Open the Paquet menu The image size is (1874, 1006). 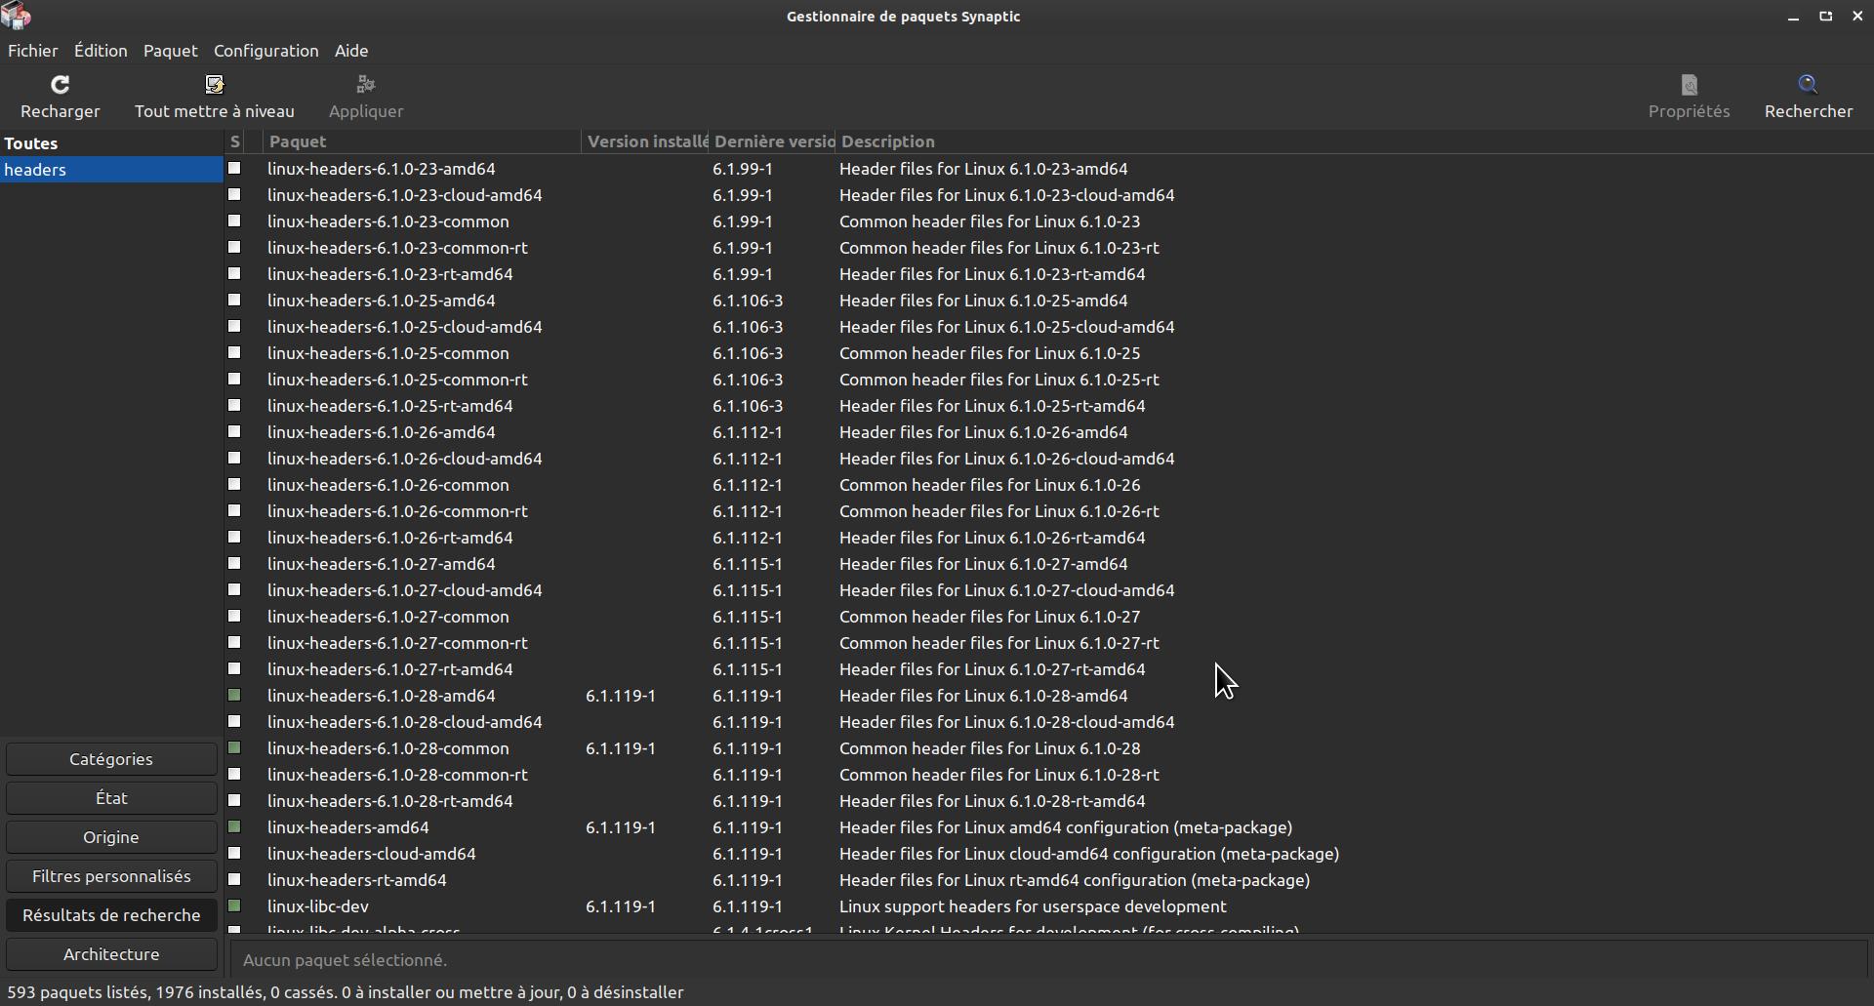point(171,51)
